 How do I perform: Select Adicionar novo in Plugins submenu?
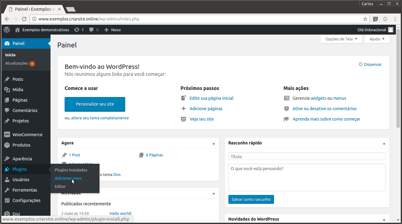coord(68,178)
